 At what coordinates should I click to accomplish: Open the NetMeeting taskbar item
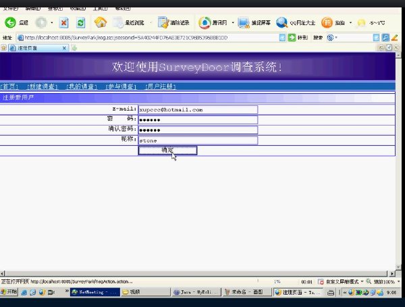click(x=94, y=292)
